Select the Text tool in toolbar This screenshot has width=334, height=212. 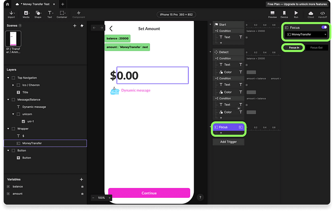coord(50,15)
